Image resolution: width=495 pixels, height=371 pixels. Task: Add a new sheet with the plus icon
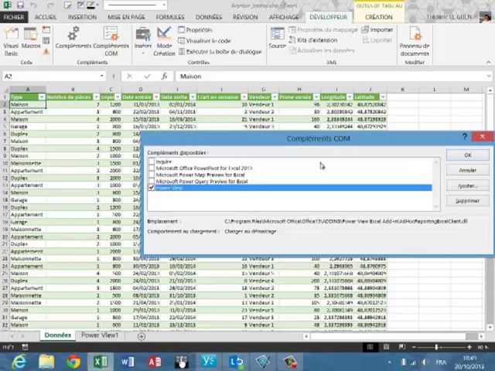click(142, 337)
